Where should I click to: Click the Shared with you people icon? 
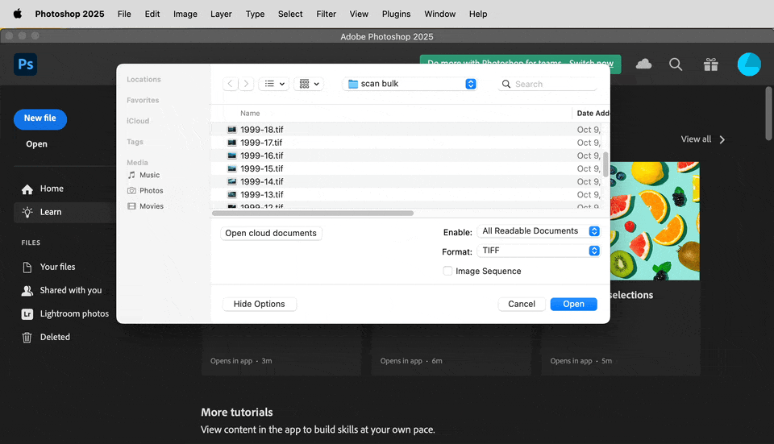point(27,291)
